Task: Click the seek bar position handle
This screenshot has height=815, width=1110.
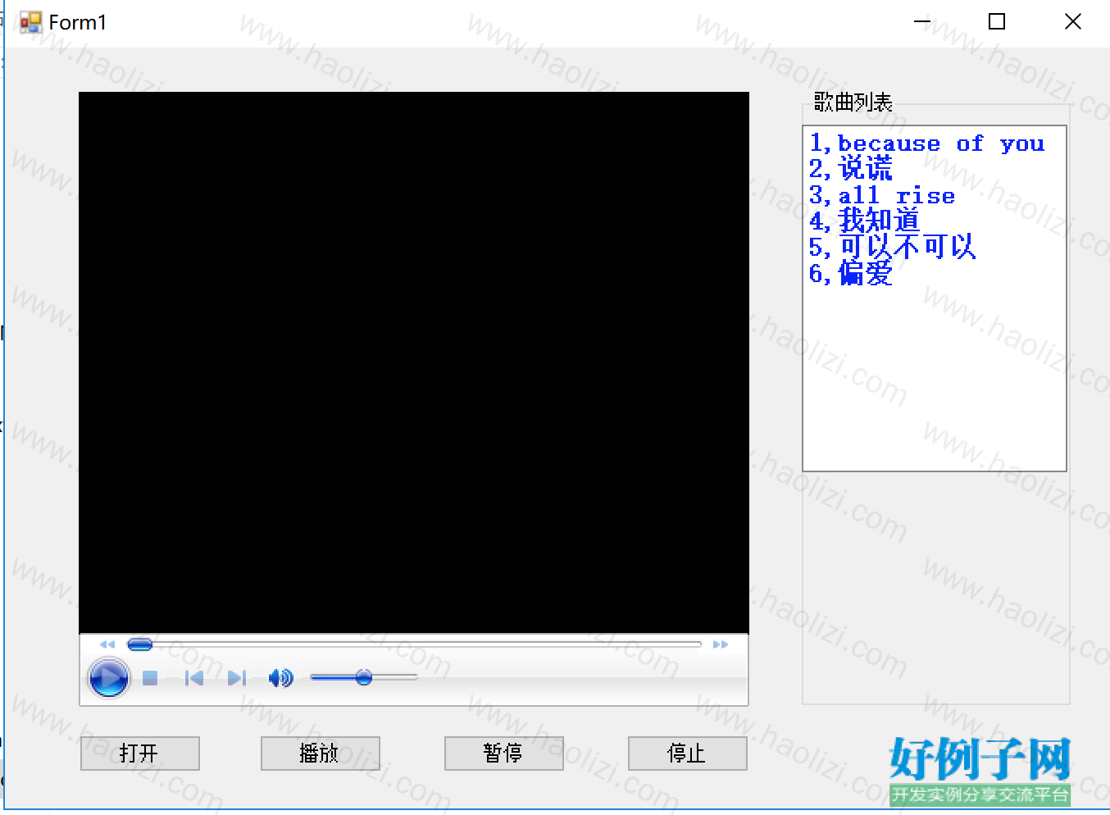Action: coord(140,644)
